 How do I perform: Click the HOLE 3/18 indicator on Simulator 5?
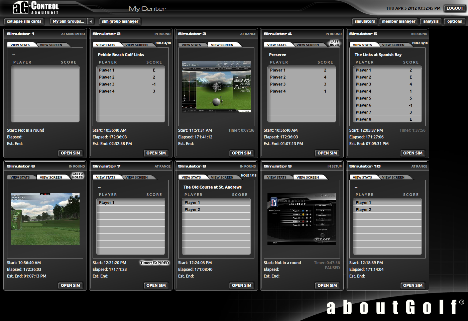coord(420,43)
